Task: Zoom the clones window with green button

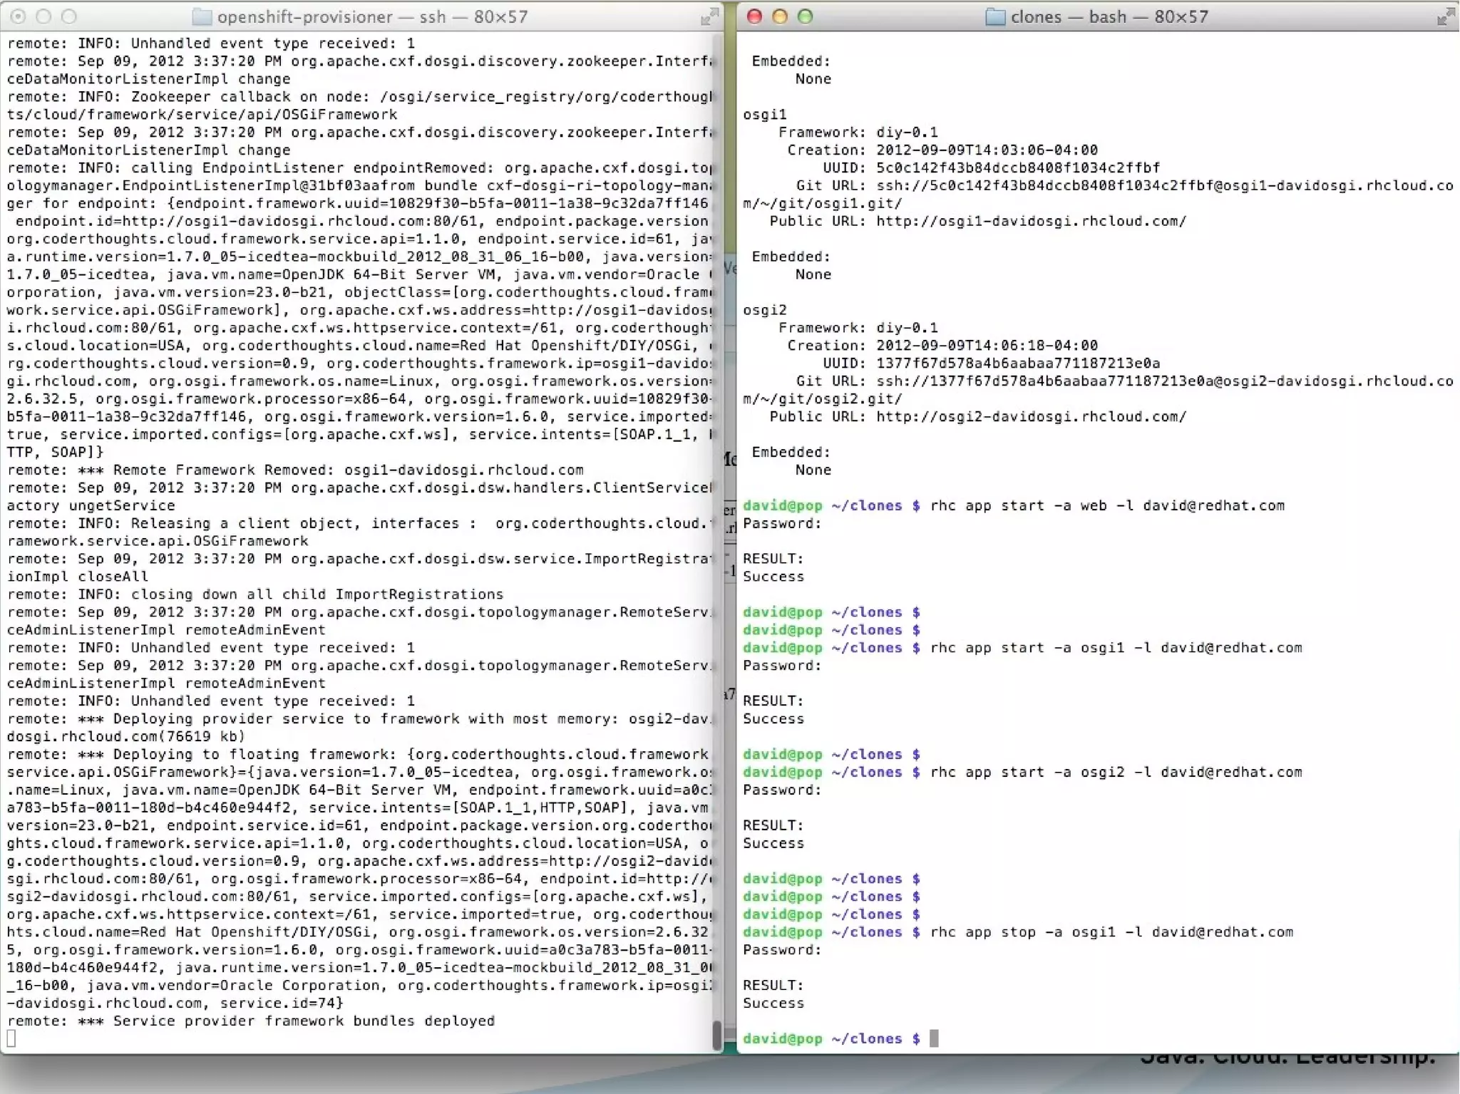Action: tap(806, 16)
